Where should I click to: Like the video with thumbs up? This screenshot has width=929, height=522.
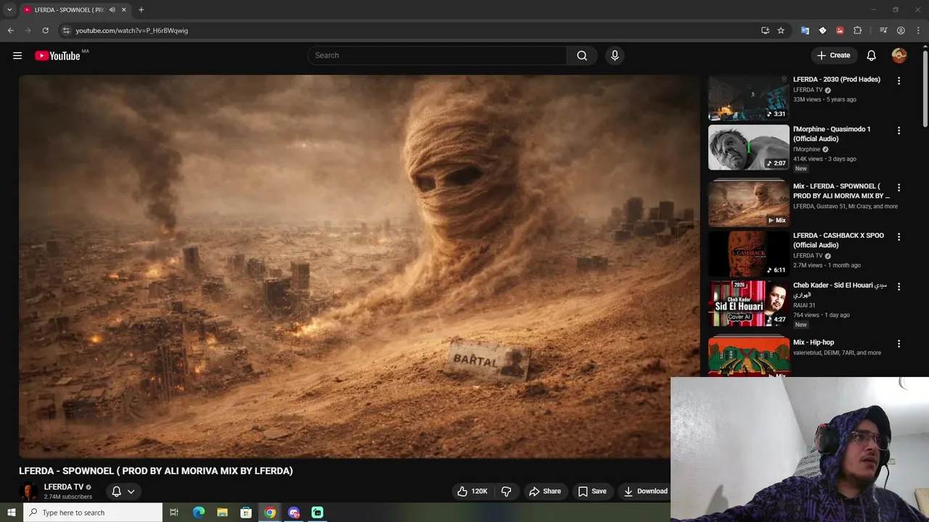point(472,492)
